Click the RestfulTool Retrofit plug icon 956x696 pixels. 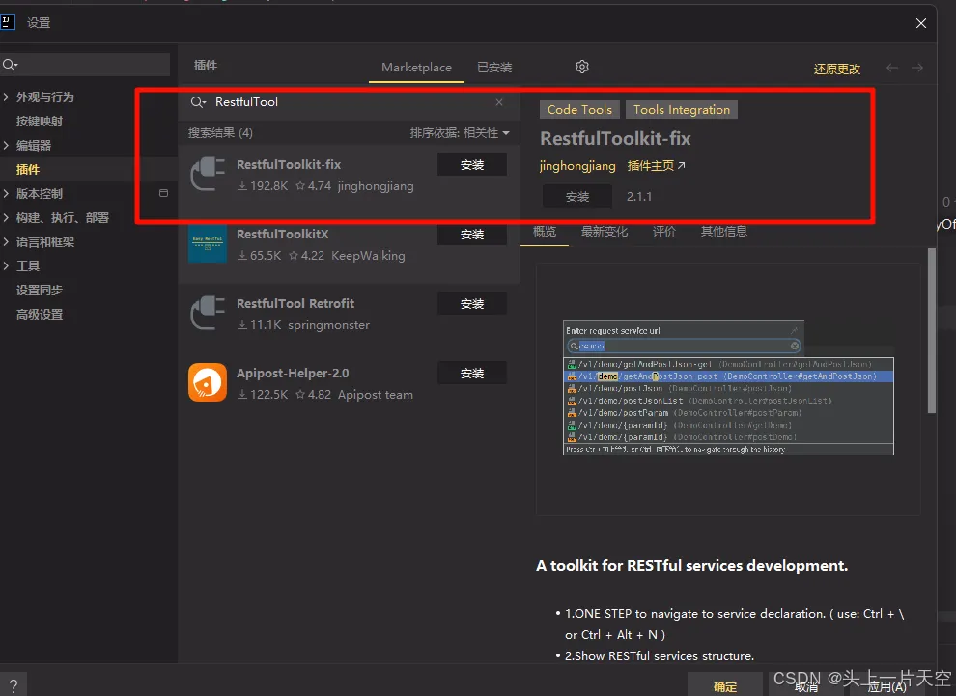[208, 314]
